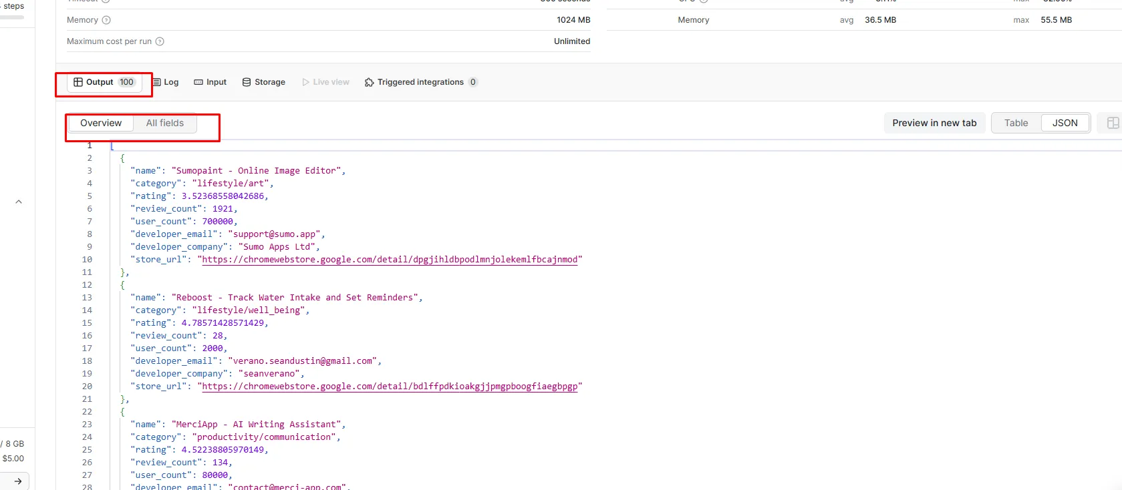Click the Output table icon
Viewport: 1122px width, 490px height.
point(78,82)
